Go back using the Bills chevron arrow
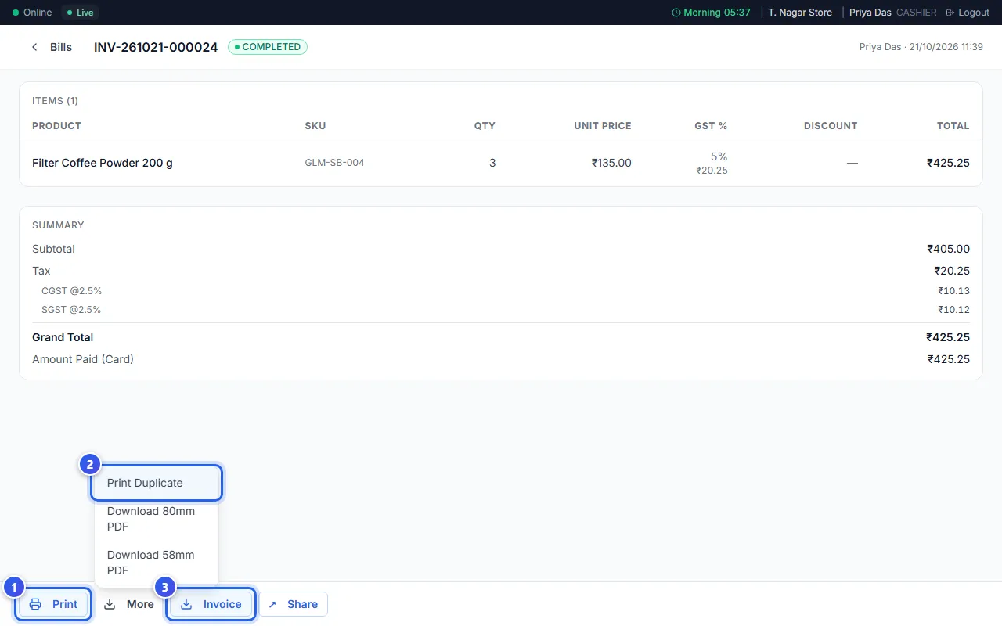 34,47
